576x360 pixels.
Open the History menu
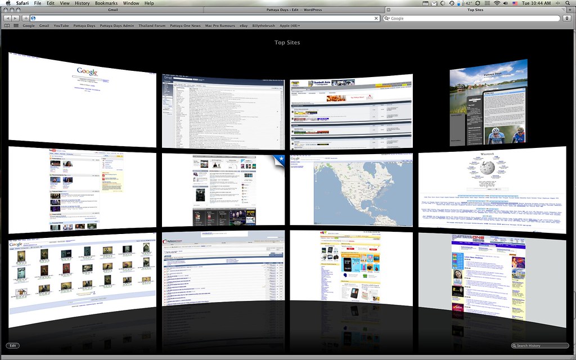coord(82,3)
